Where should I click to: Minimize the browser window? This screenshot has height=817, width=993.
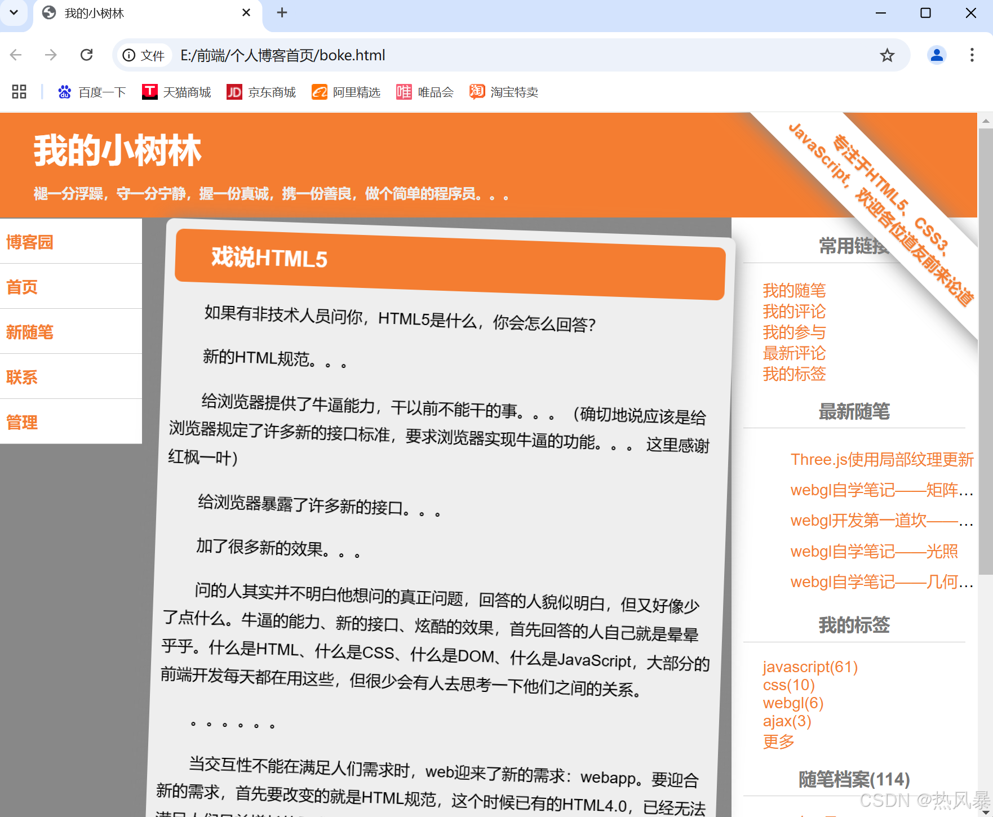pyautogui.click(x=881, y=12)
